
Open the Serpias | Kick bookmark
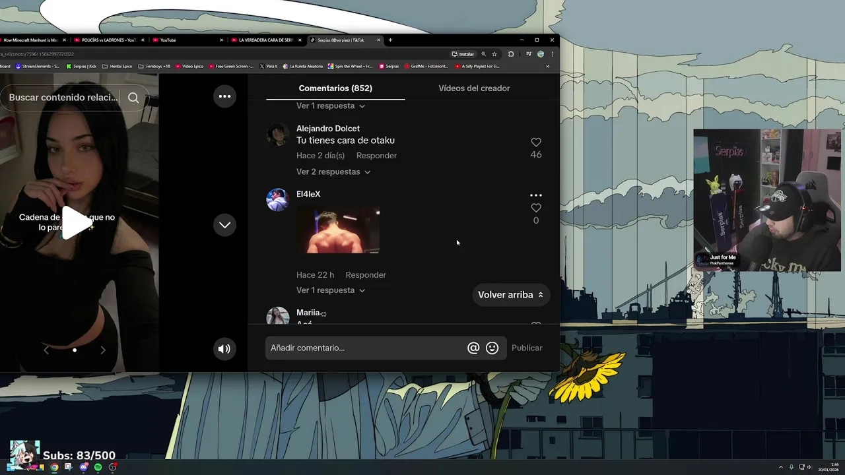coord(81,66)
